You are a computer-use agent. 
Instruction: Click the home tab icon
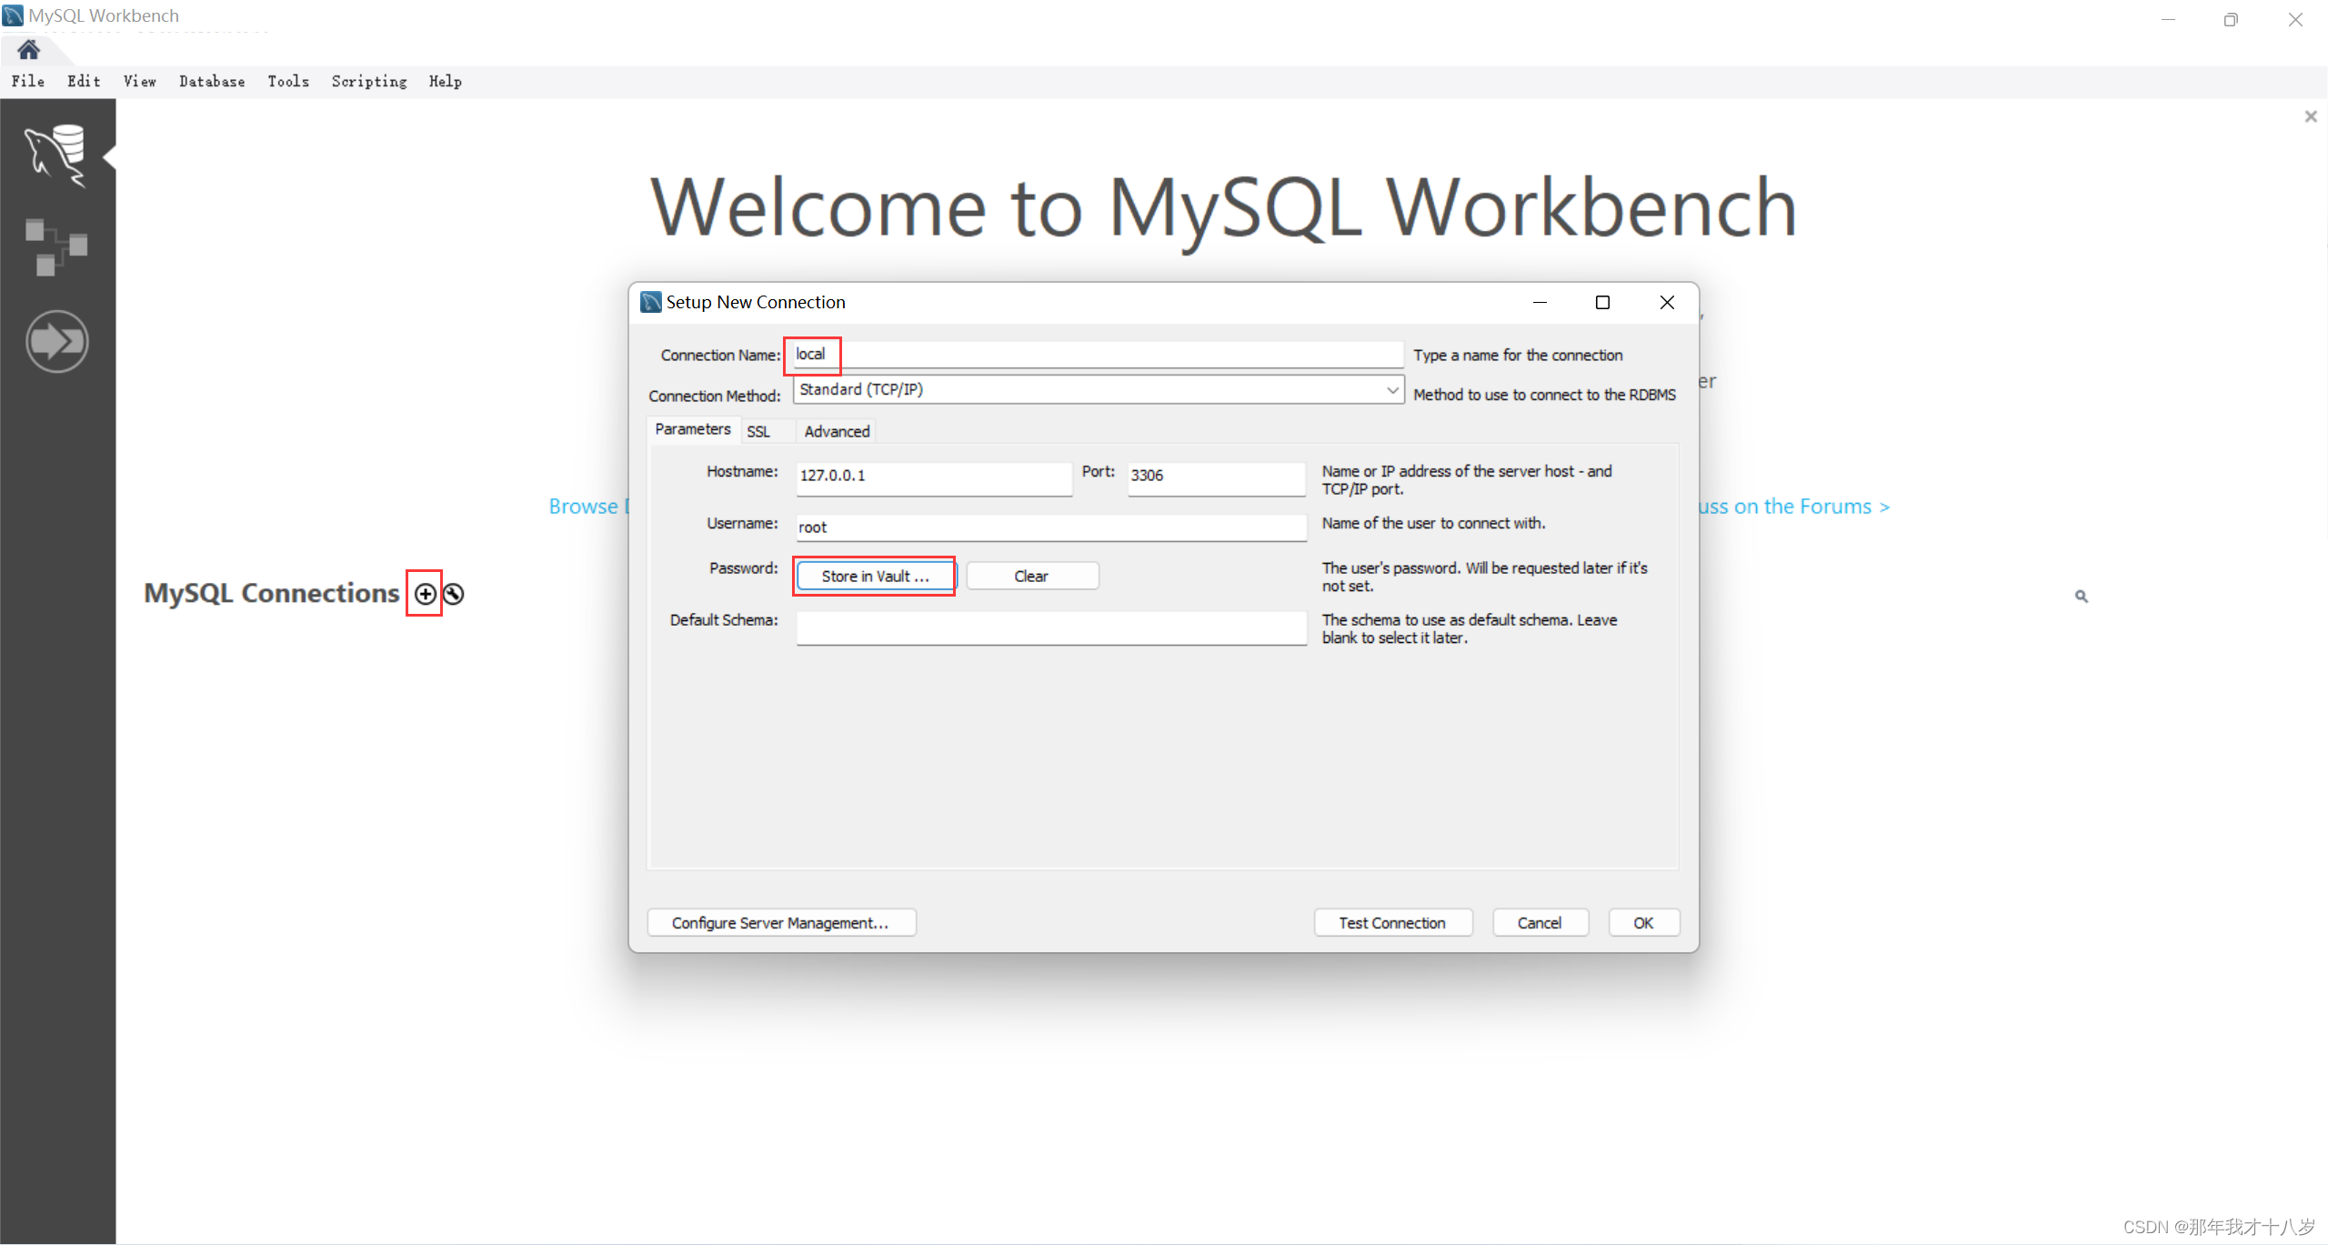pos(29,49)
